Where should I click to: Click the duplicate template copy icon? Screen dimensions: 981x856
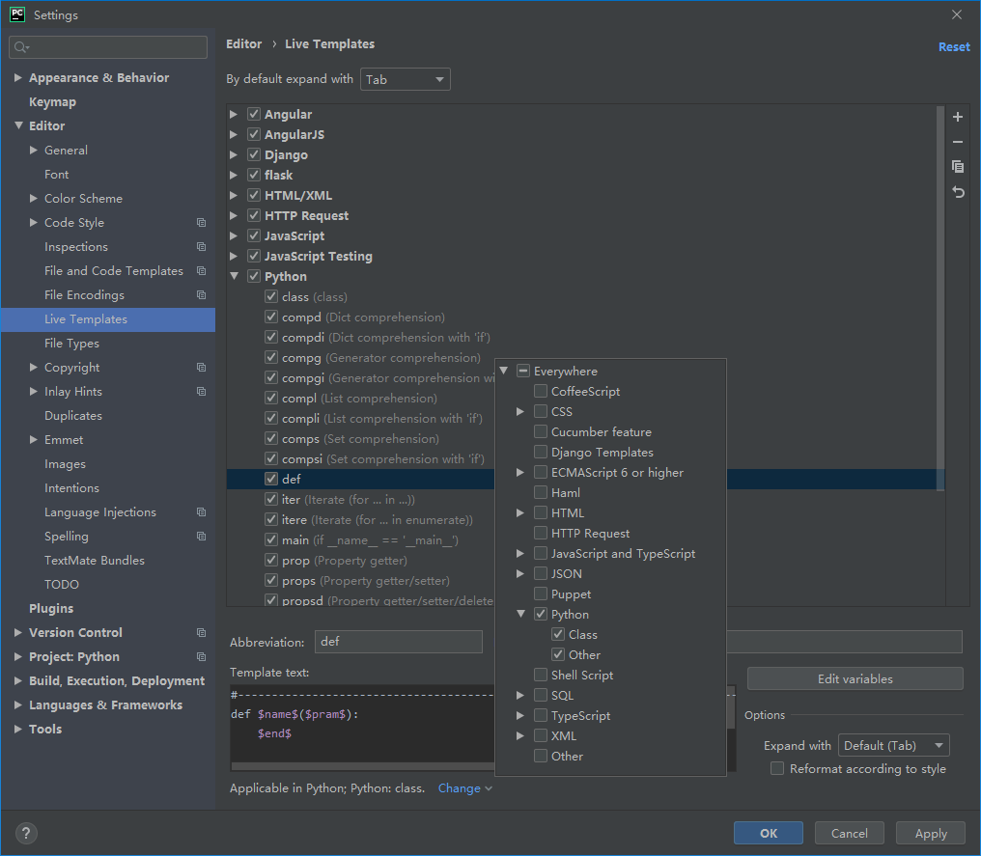click(x=957, y=166)
